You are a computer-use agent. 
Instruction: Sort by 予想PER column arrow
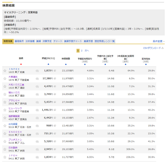pyautogui.click(x=105, y=64)
